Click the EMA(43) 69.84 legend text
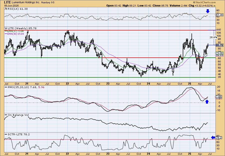 pyautogui.click(x=15, y=34)
